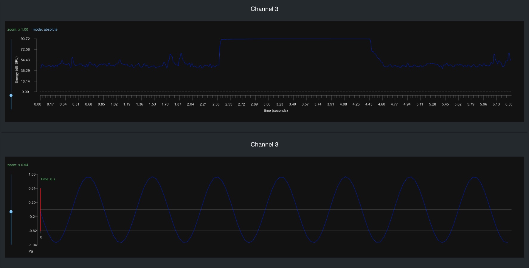Click the 'Time: 0 s' cursor readout

[x=48, y=179]
